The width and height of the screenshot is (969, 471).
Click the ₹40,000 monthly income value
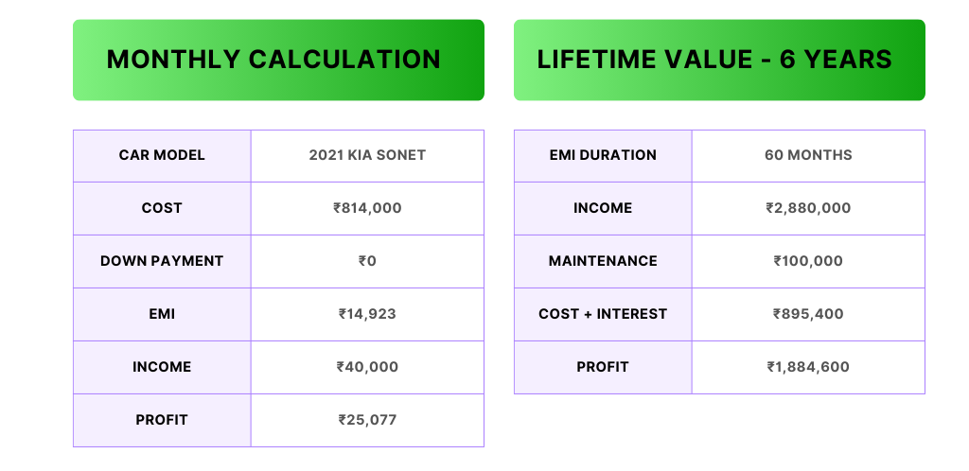click(x=367, y=368)
